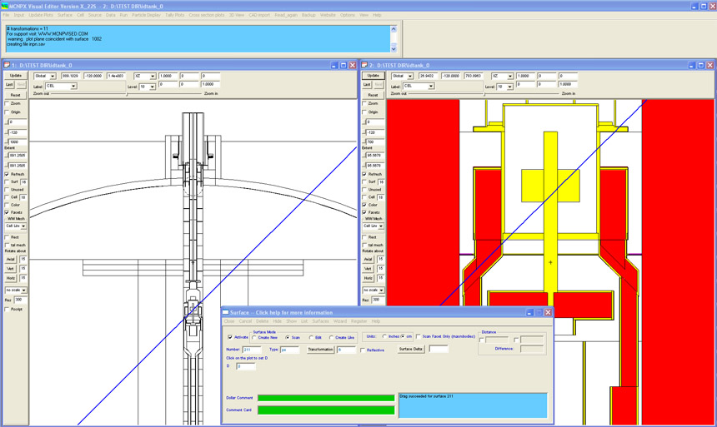Image resolution: width=717 pixels, height=427 pixels.
Task: Click zoom slider in plot window 1
Action: [127, 93]
